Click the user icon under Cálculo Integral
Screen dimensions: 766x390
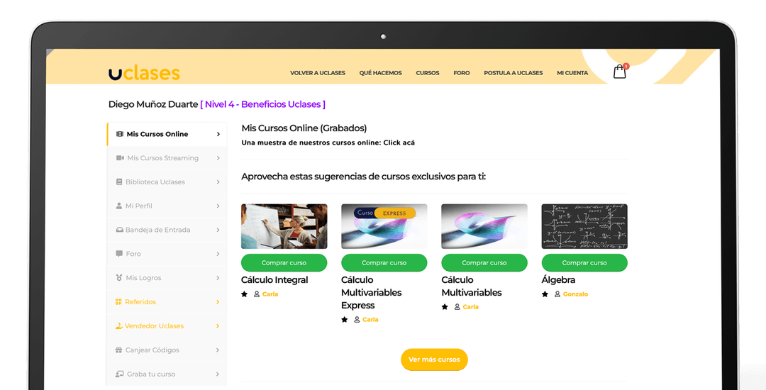point(257,294)
